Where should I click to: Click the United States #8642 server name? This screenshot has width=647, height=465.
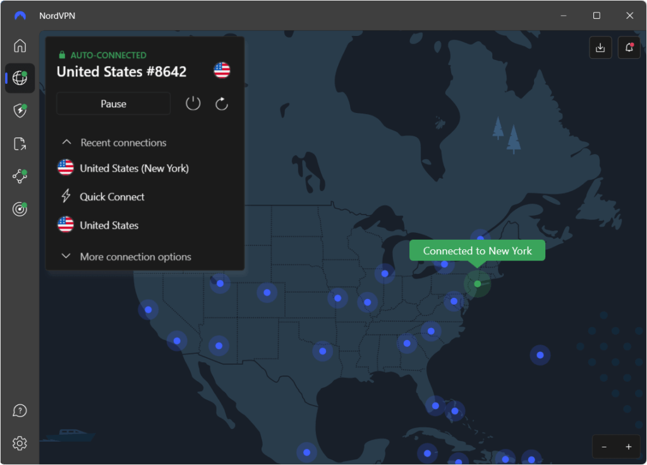tap(122, 72)
